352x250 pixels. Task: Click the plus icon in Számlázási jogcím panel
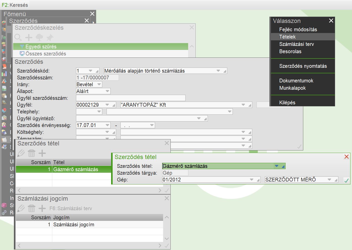(x=42, y=208)
